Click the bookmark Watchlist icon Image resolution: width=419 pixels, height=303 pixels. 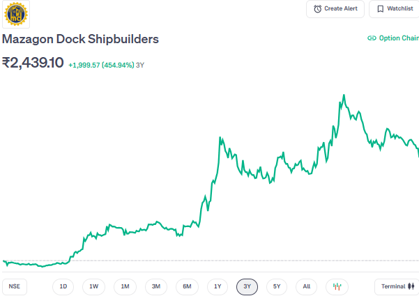click(380, 9)
